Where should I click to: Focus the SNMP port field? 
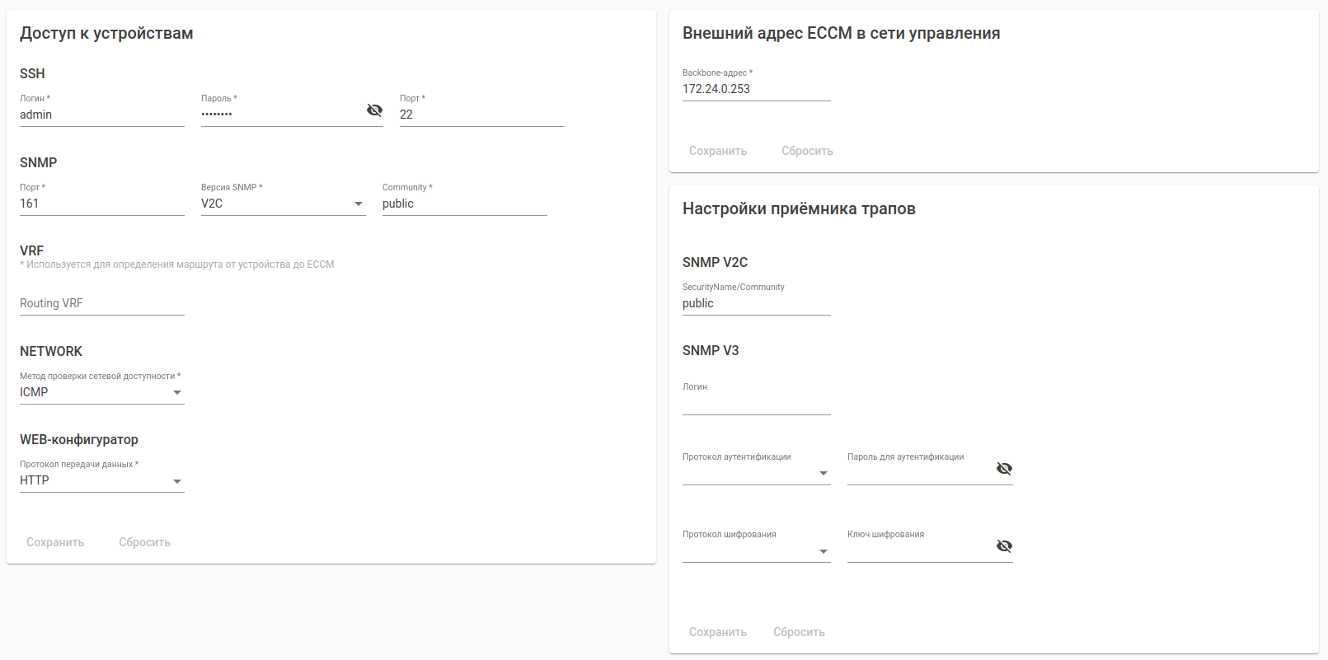click(101, 204)
